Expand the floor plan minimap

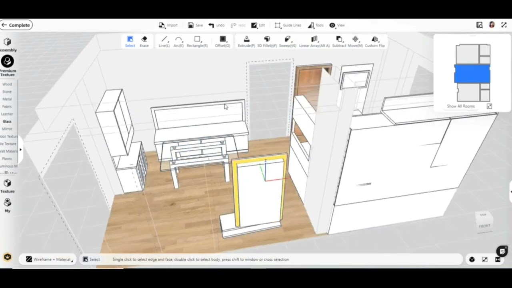pyautogui.click(x=489, y=106)
